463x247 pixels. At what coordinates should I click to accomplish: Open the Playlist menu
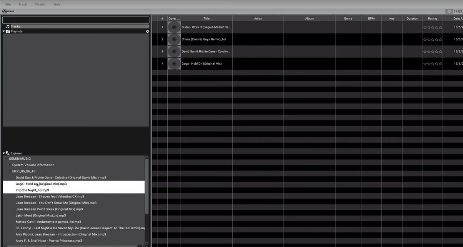pyautogui.click(x=40, y=4)
